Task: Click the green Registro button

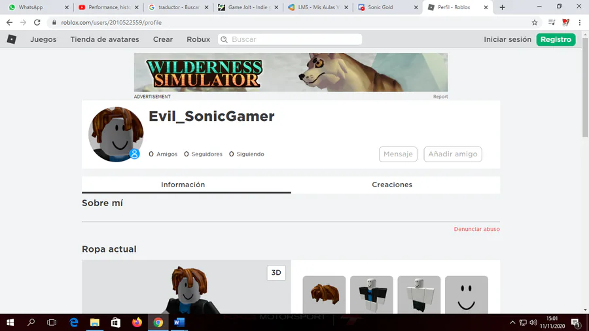Action: click(556, 39)
